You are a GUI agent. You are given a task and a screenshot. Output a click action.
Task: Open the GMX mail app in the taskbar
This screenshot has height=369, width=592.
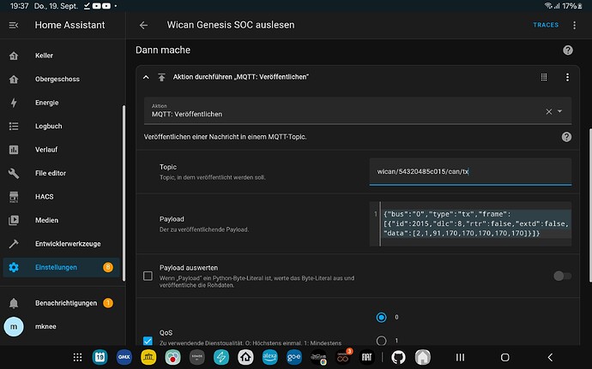[124, 357]
